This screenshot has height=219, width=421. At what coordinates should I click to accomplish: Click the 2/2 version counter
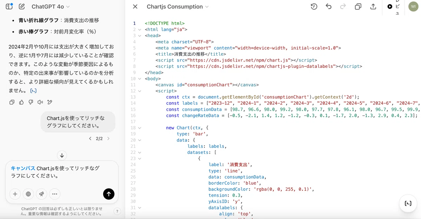pos(99,139)
